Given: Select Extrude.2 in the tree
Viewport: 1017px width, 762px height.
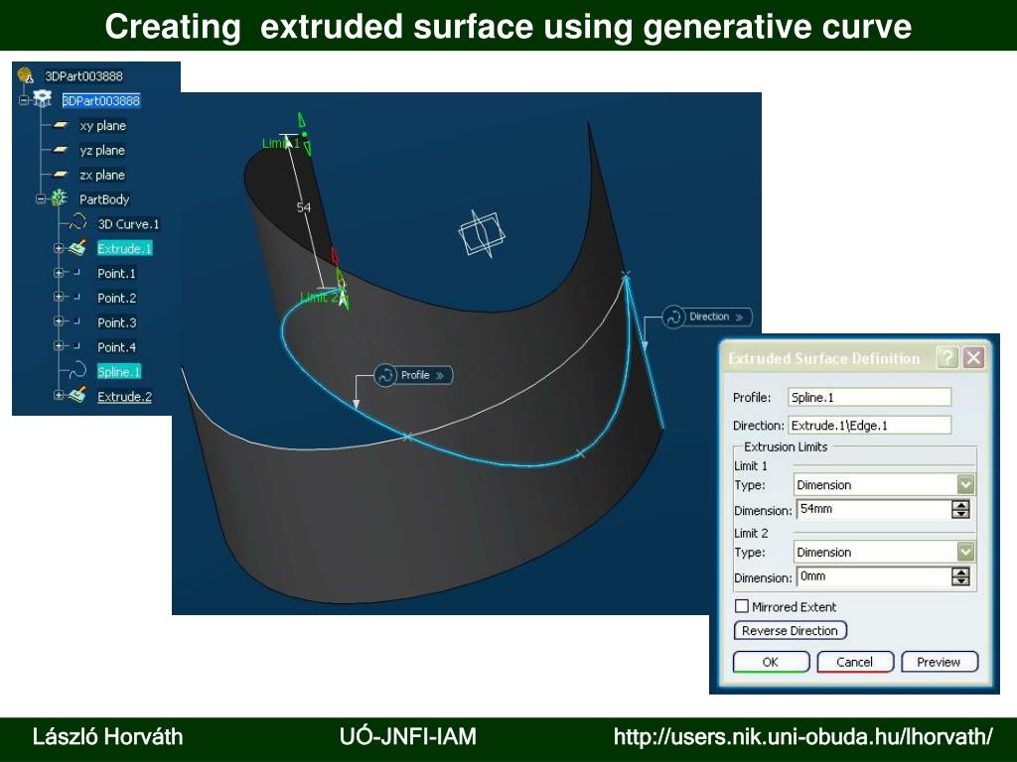Looking at the screenshot, I should pos(124,397).
